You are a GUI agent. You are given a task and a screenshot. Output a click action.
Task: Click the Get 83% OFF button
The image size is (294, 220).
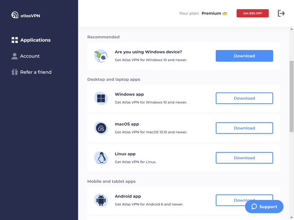point(252,13)
